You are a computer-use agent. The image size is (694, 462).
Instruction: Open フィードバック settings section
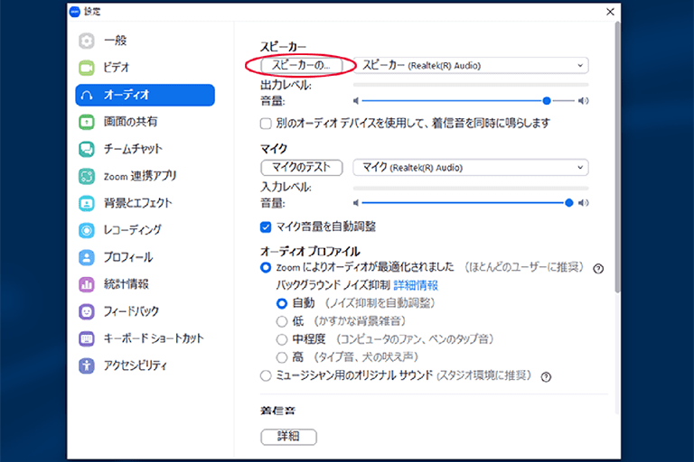click(x=145, y=311)
